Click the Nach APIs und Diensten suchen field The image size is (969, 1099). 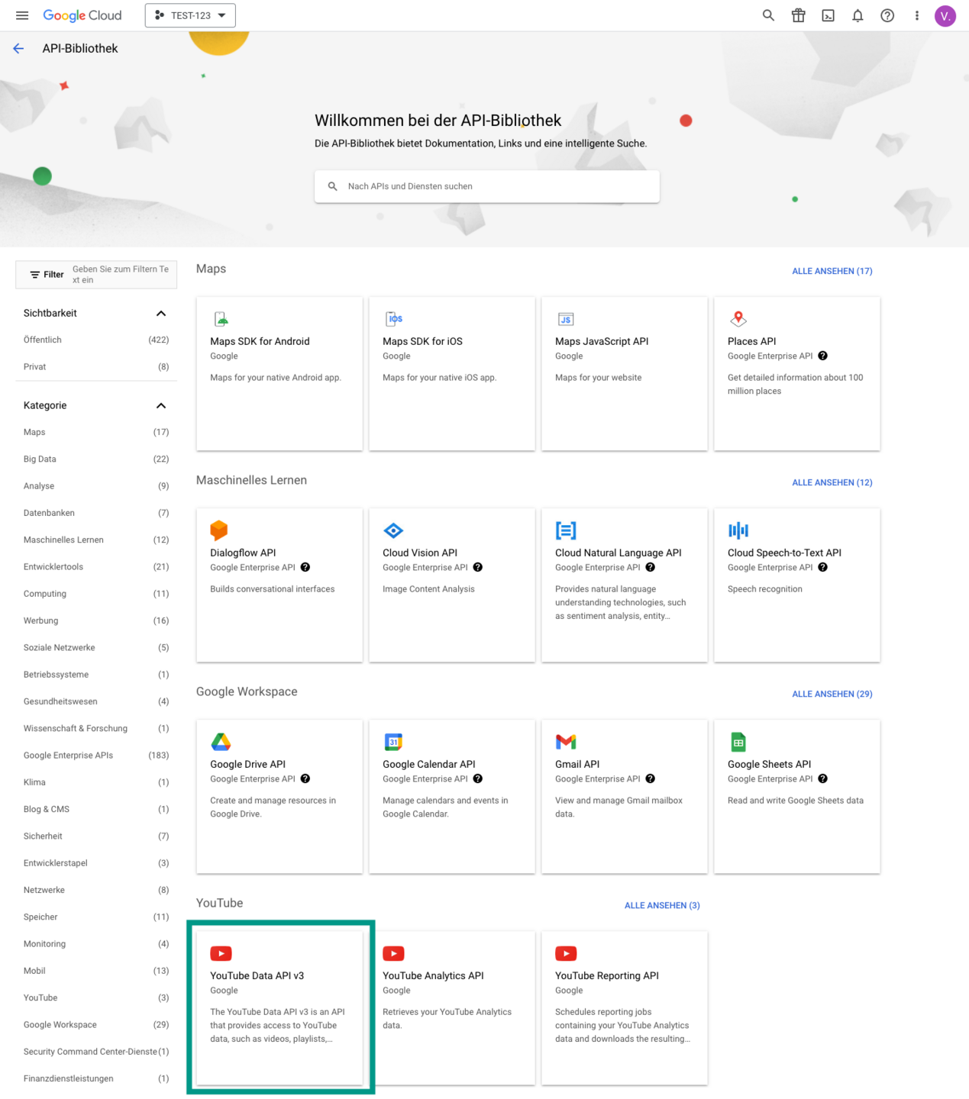(487, 186)
